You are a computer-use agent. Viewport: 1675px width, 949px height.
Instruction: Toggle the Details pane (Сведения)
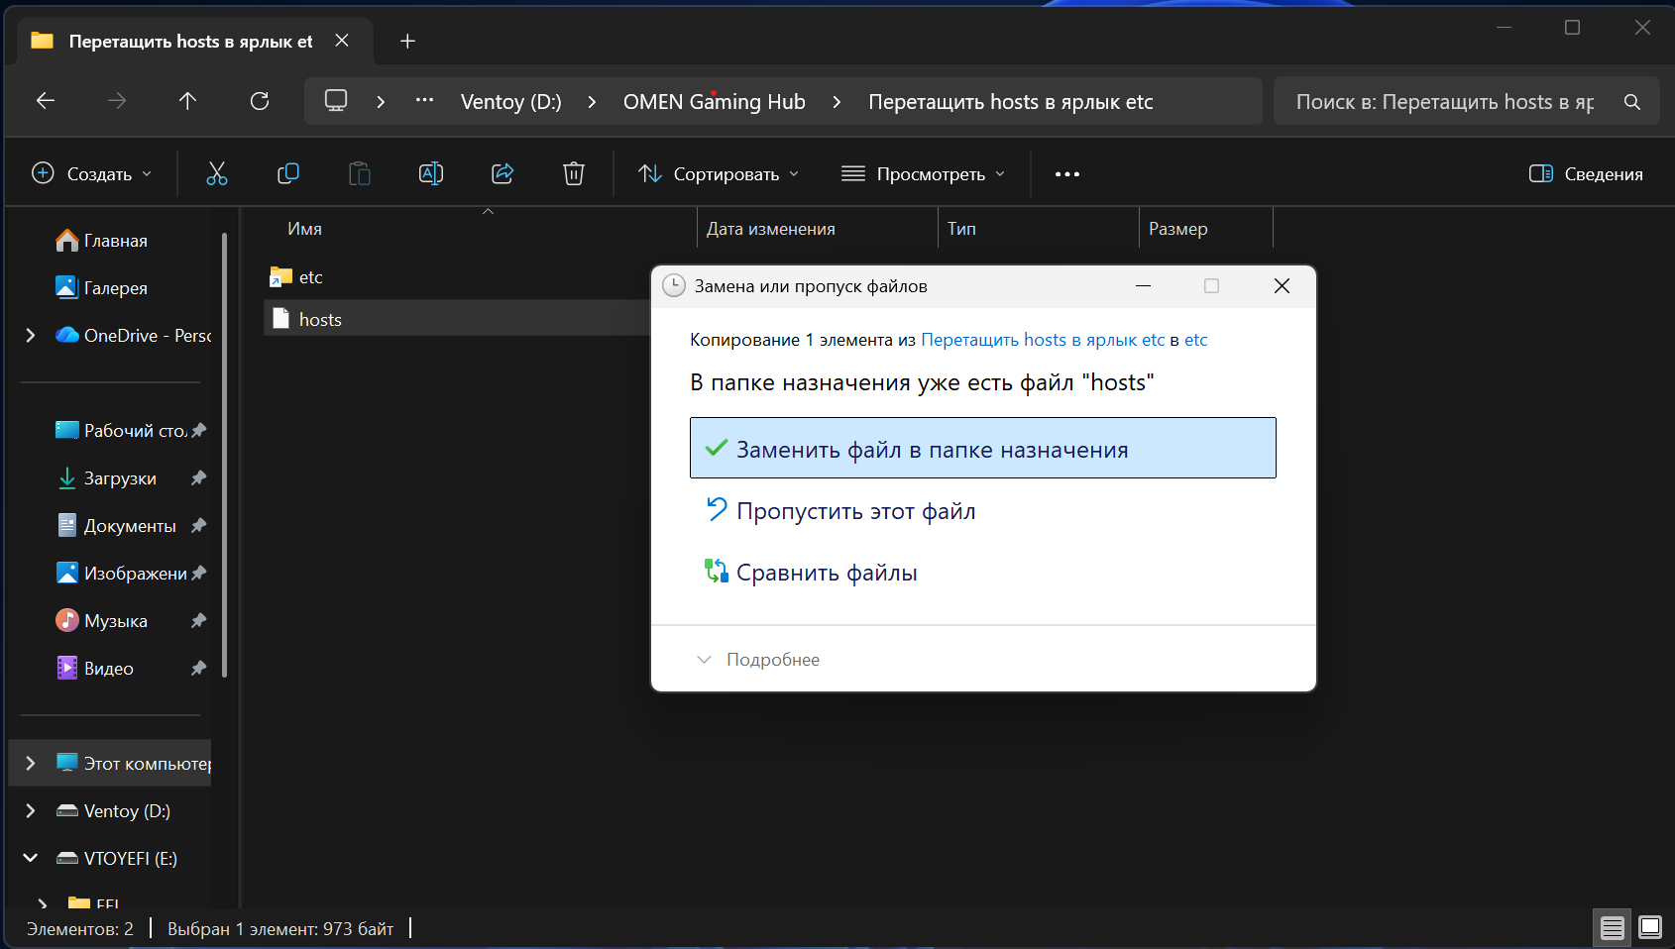click(1586, 174)
